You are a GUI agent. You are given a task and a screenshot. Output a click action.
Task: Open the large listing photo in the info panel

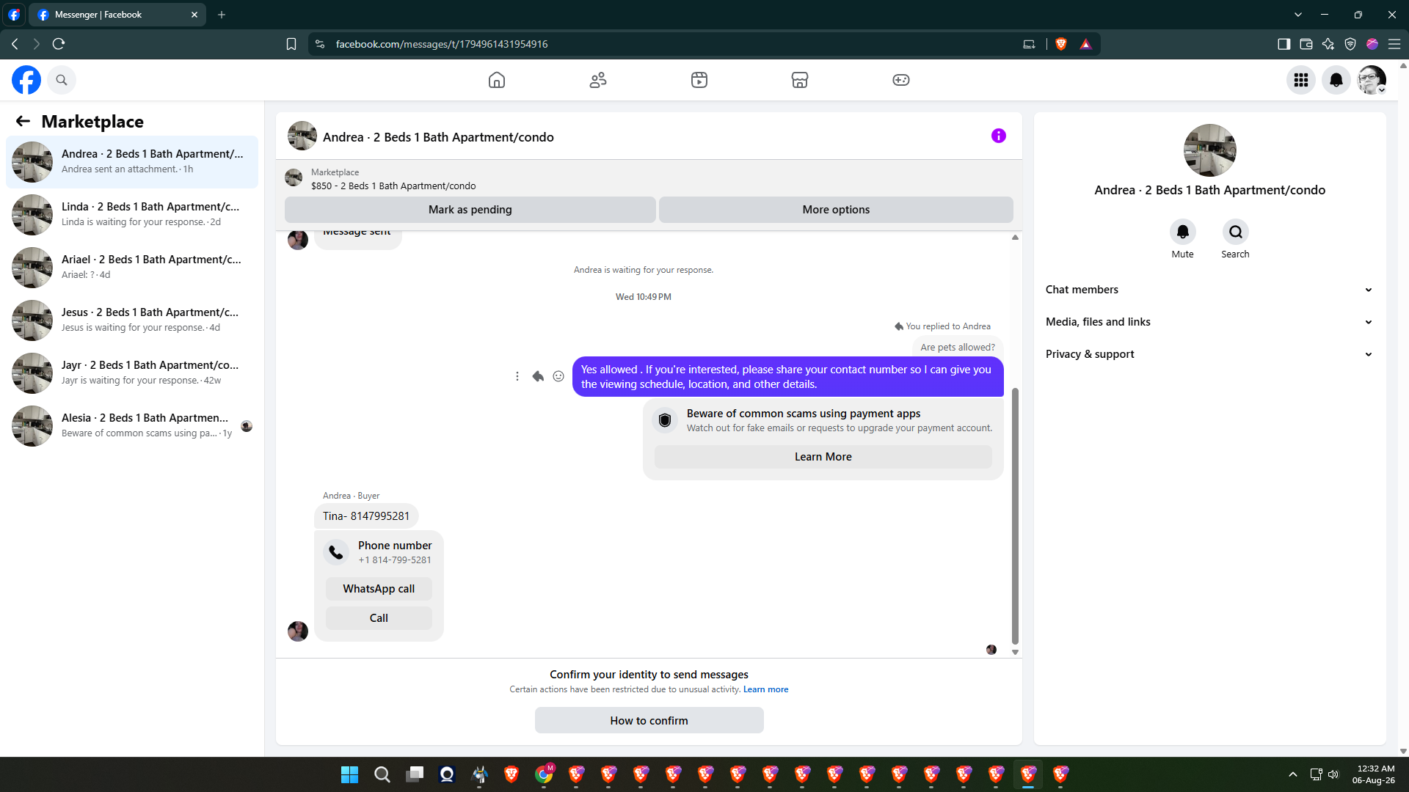coord(1210,150)
